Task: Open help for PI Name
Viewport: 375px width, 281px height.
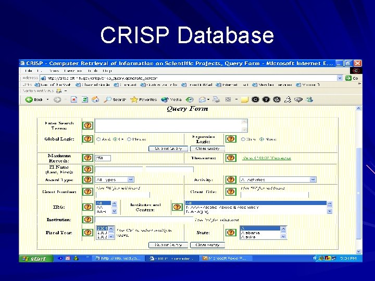Action: pos(88,169)
